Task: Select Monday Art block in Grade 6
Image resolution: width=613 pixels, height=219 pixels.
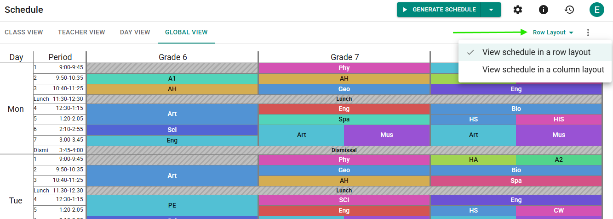Action: [172, 114]
